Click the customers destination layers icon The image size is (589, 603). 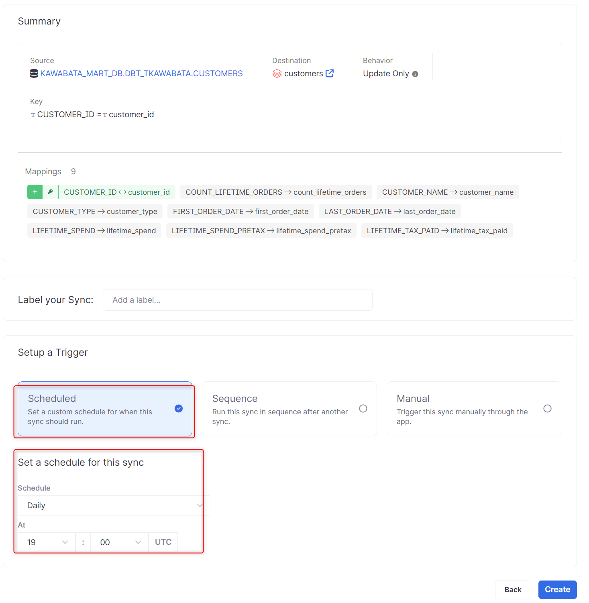(x=277, y=73)
